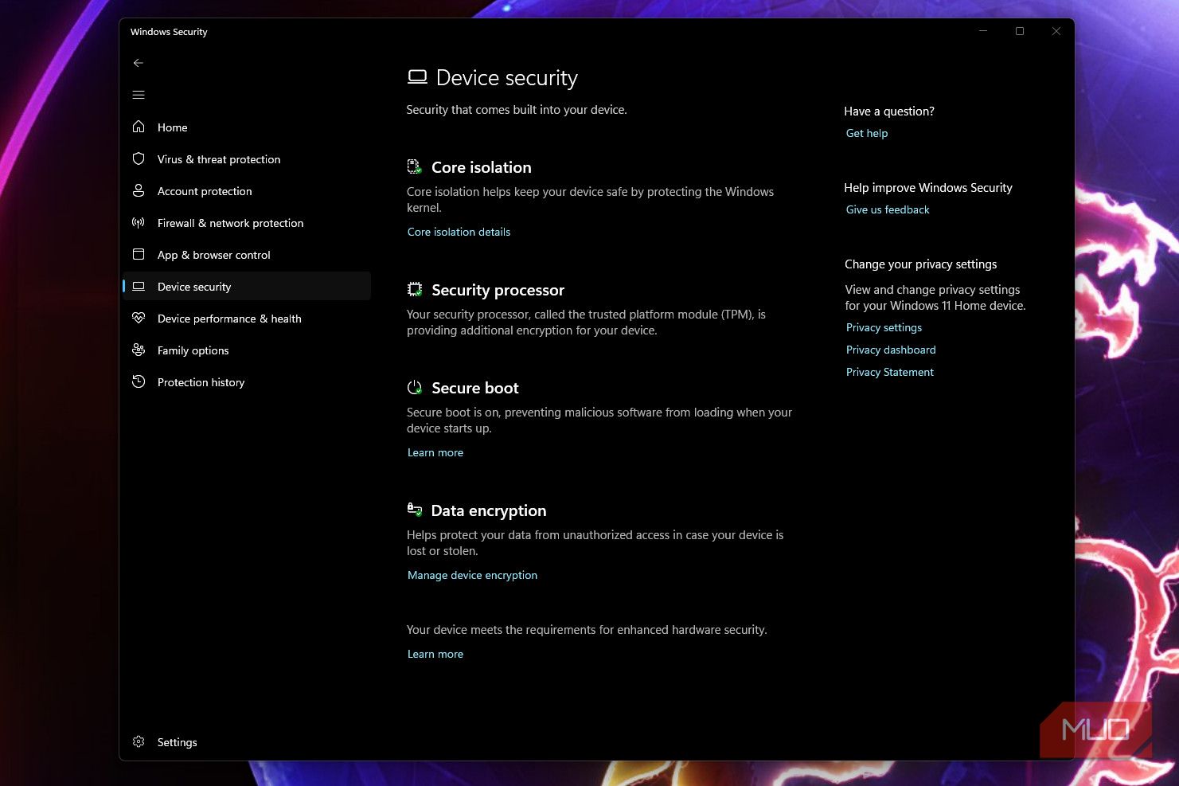This screenshot has height=786, width=1179.
Task: Click the Family options people icon
Action: point(139,350)
